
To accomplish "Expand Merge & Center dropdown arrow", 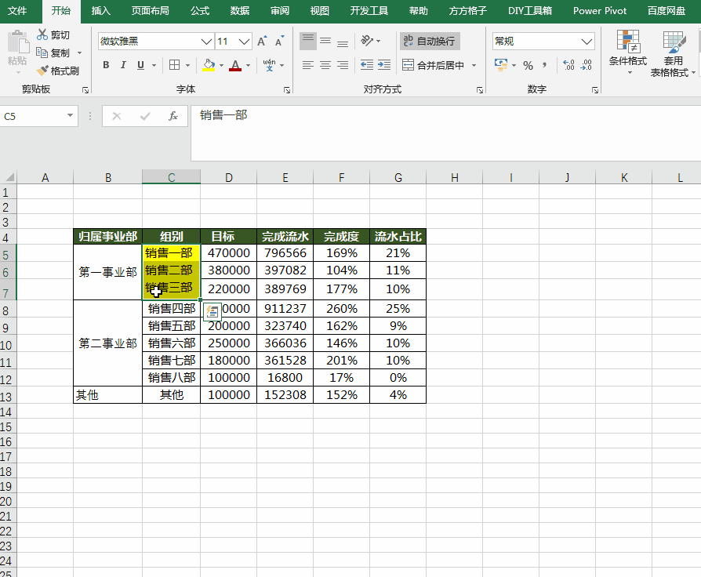I will 474,65.
